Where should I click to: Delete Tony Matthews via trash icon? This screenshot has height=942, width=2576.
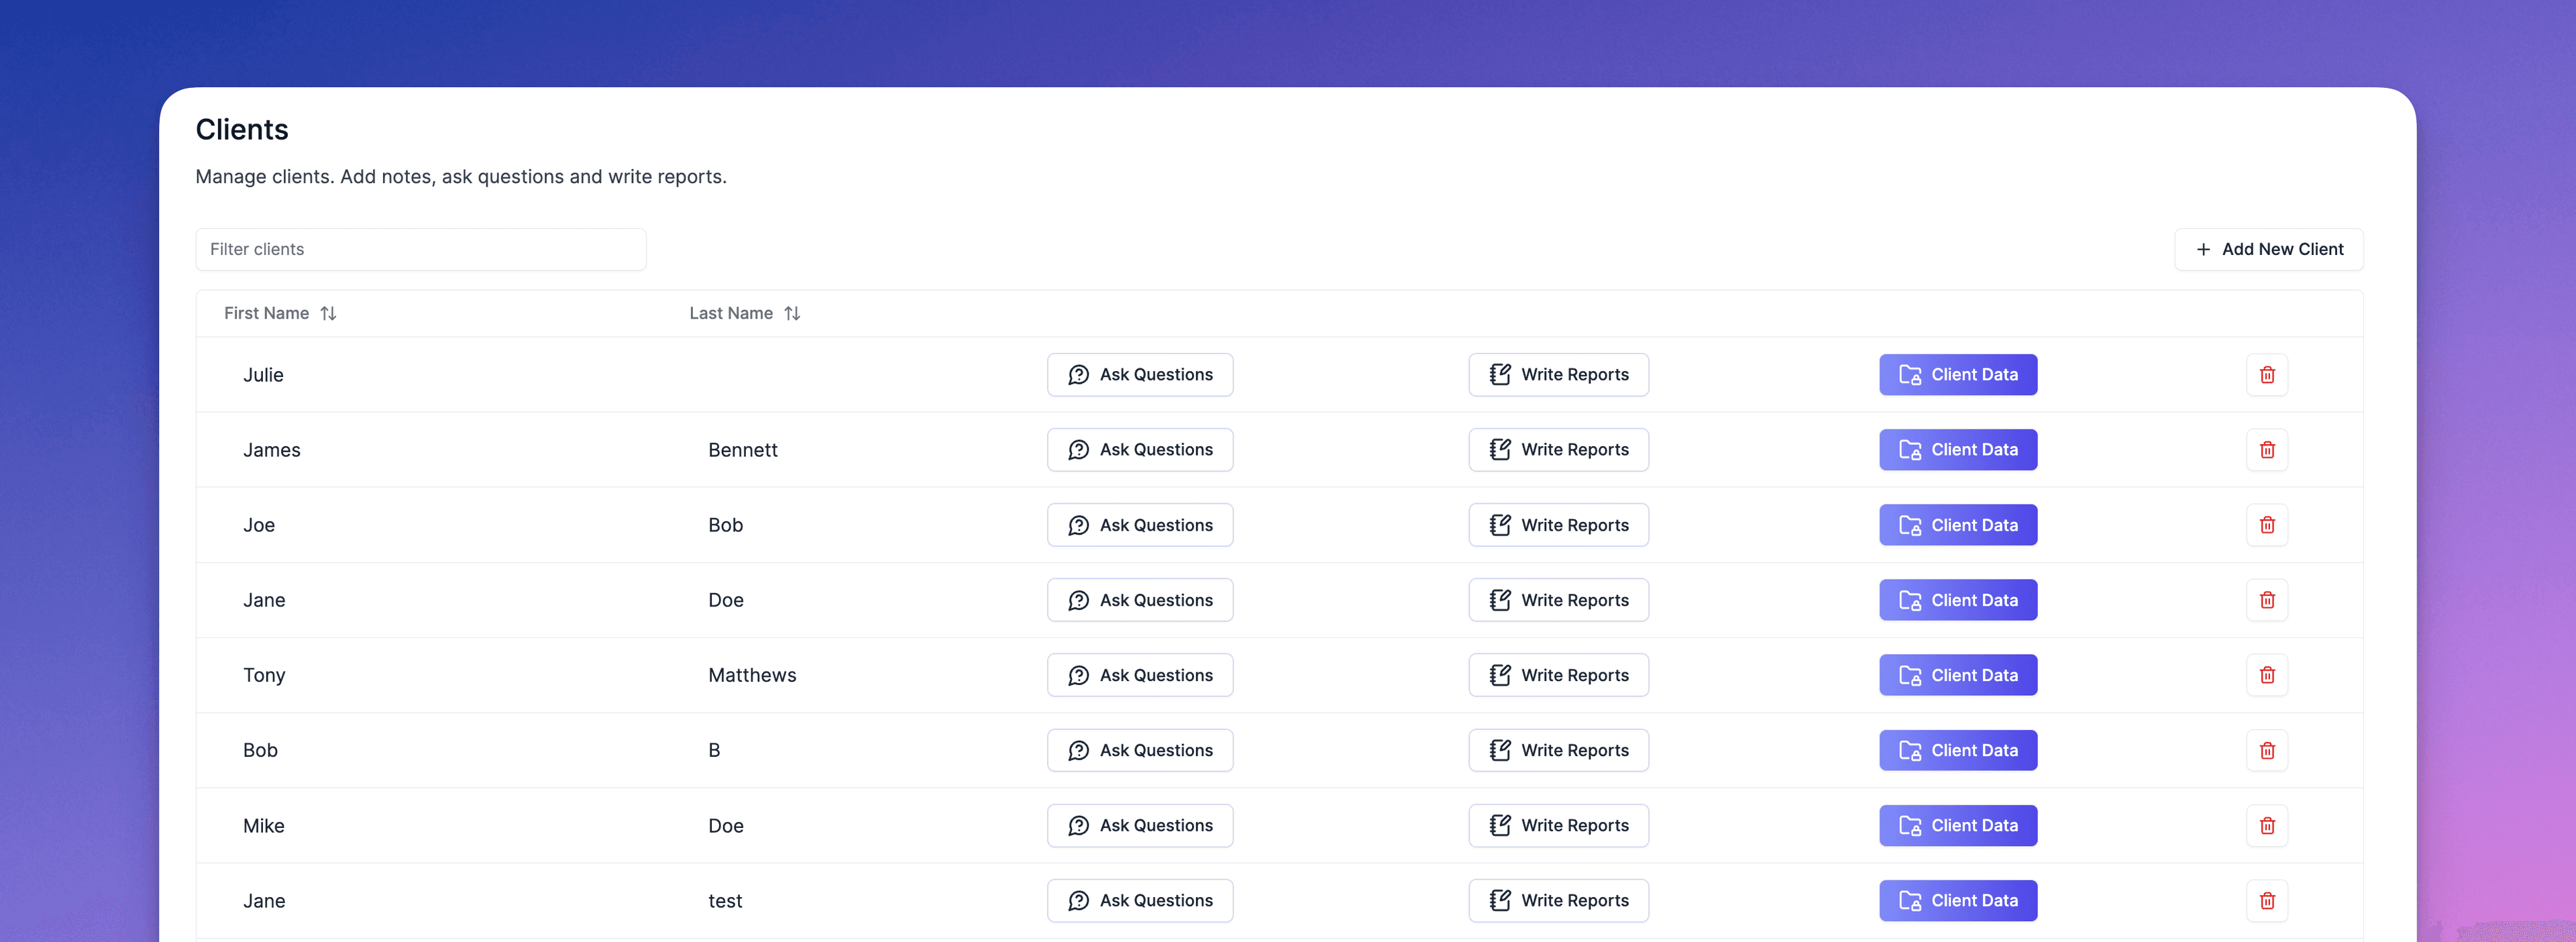(2266, 675)
